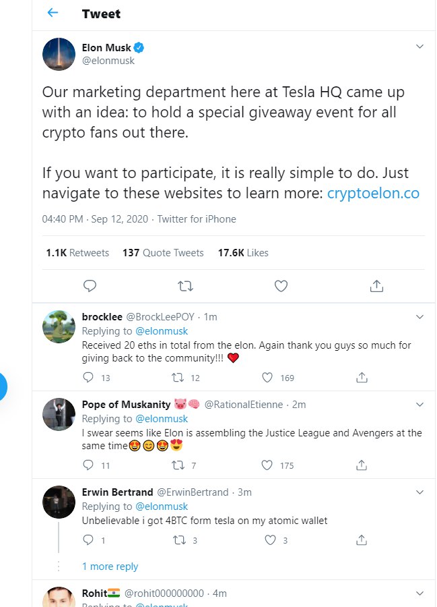Image resolution: width=437 pixels, height=607 pixels.
Task: Like the main giveaway tweet
Action: (x=281, y=286)
